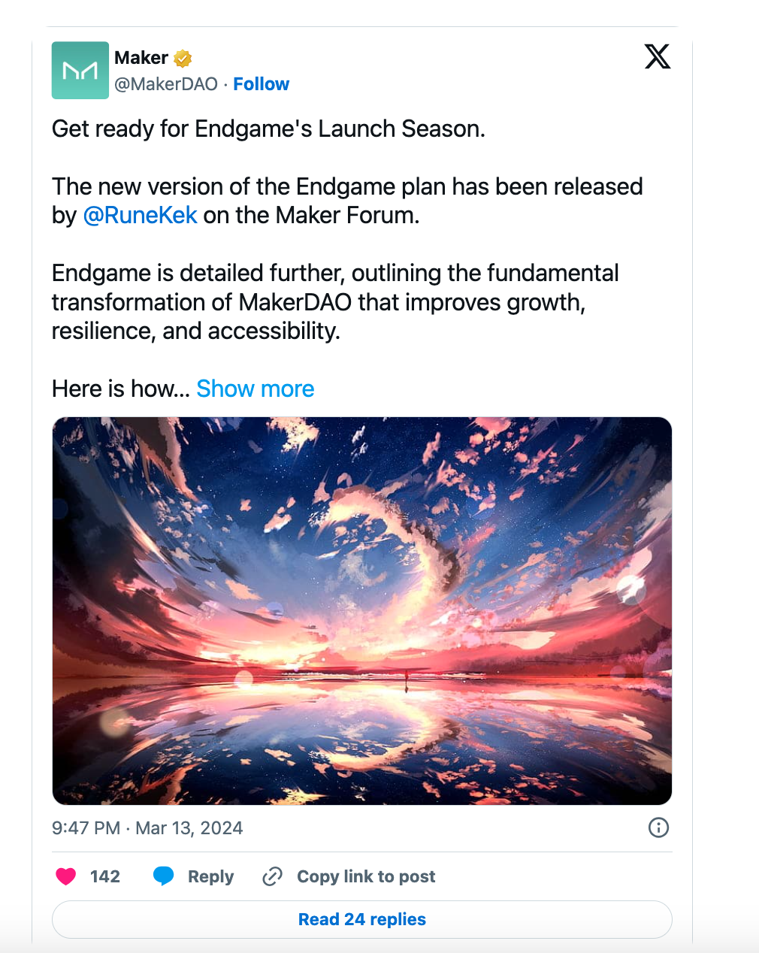
Task: Click the blue reply speech bubble icon
Action: 163,876
